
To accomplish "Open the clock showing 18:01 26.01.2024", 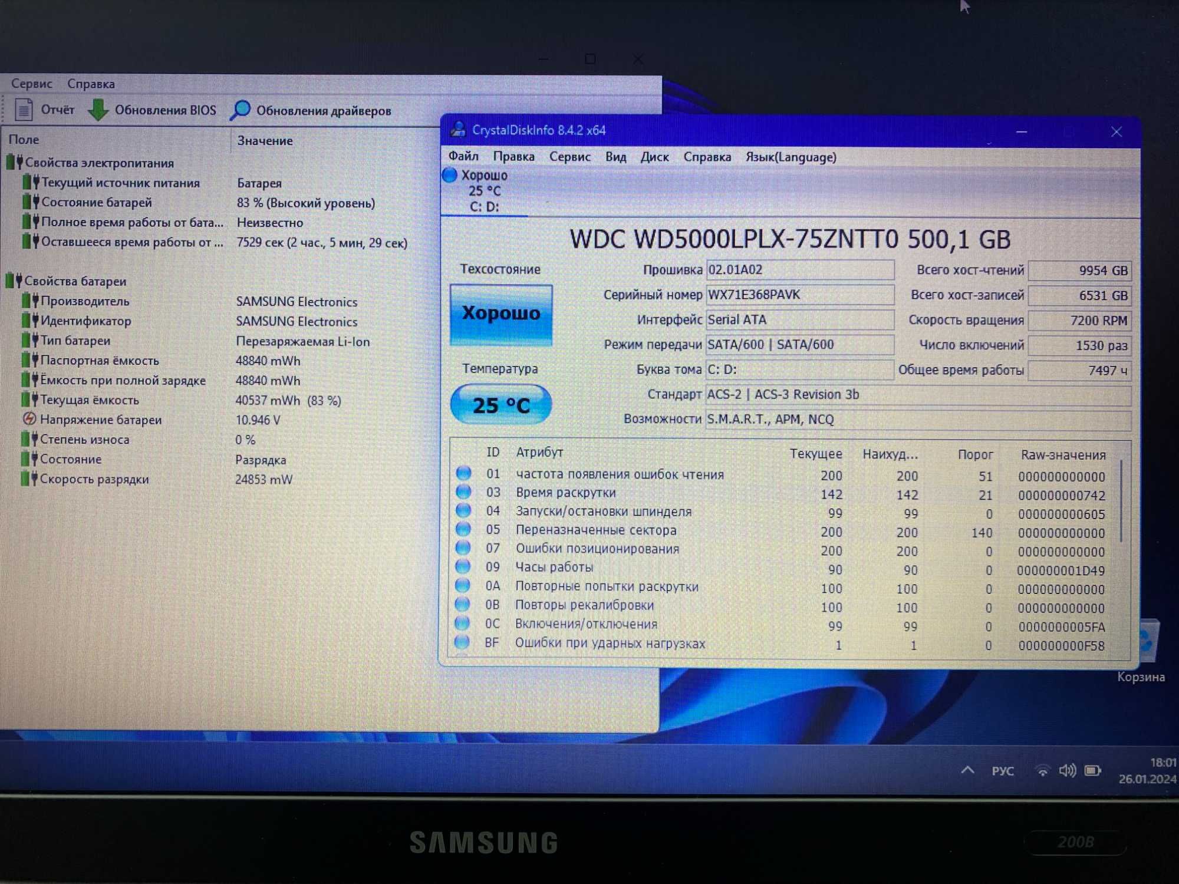I will click(x=1148, y=770).
